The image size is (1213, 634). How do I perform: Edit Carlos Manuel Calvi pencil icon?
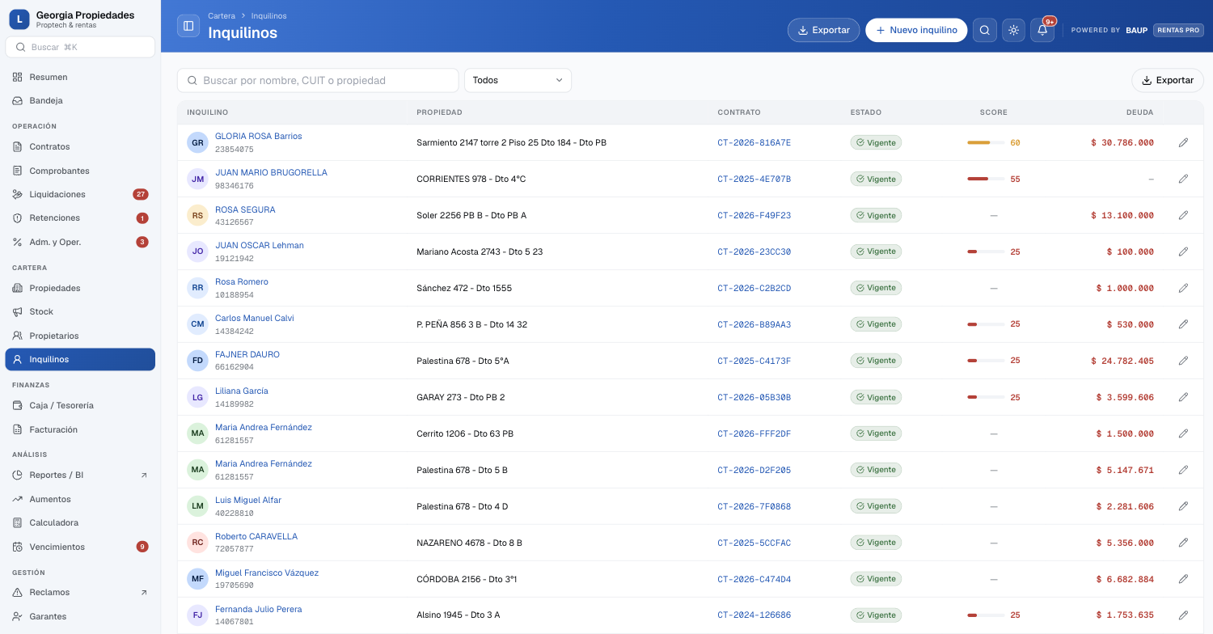(1183, 324)
